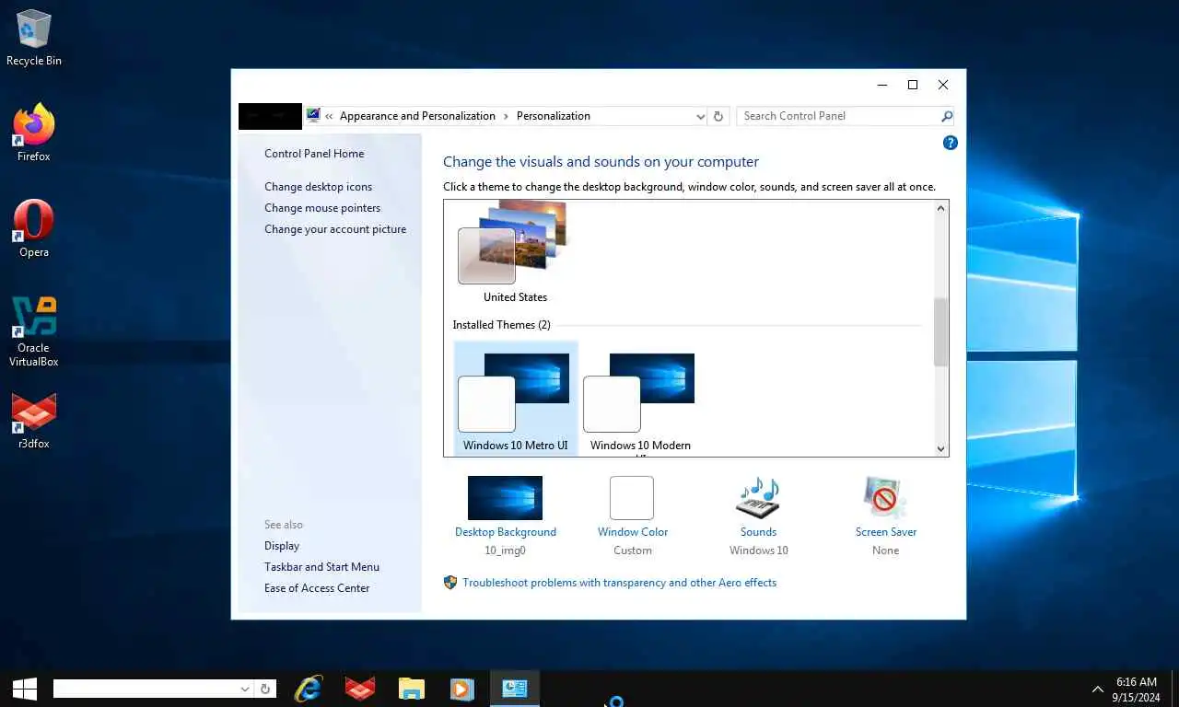Select the Personalization window taskbar button
The height and width of the screenshot is (707, 1179).
point(514,689)
